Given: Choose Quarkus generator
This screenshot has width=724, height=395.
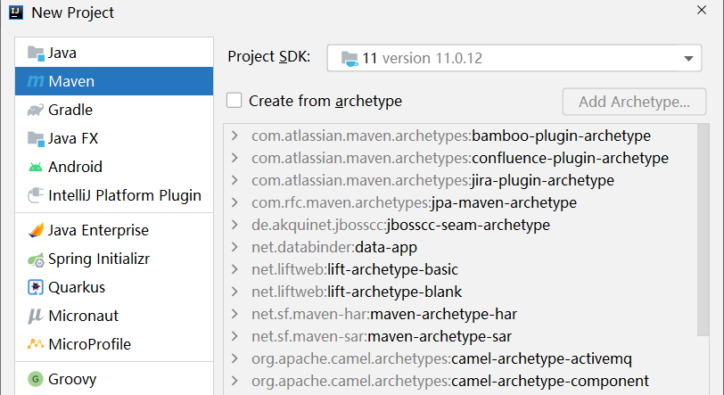Looking at the screenshot, I should coord(114,287).
